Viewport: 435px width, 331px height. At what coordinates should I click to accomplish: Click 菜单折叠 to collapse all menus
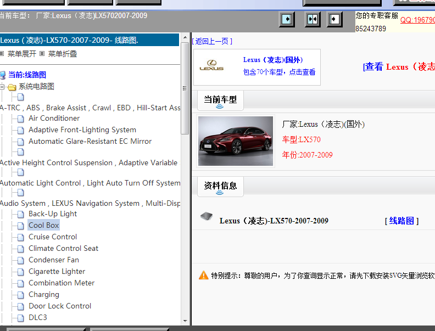63,54
